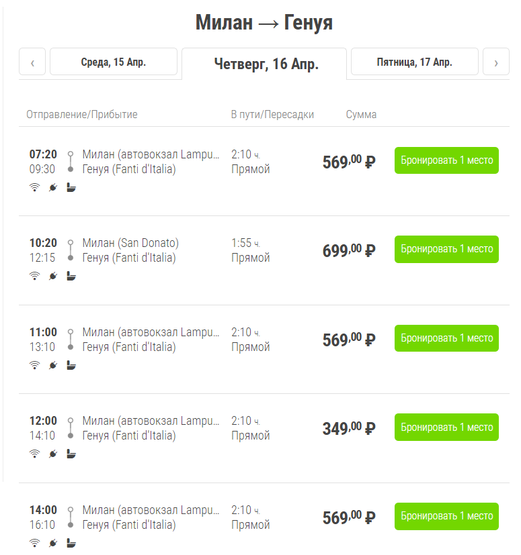Book the cheapest 349 ₽ trip
This screenshot has width=521, height=555.
click(x=446, y=427)
